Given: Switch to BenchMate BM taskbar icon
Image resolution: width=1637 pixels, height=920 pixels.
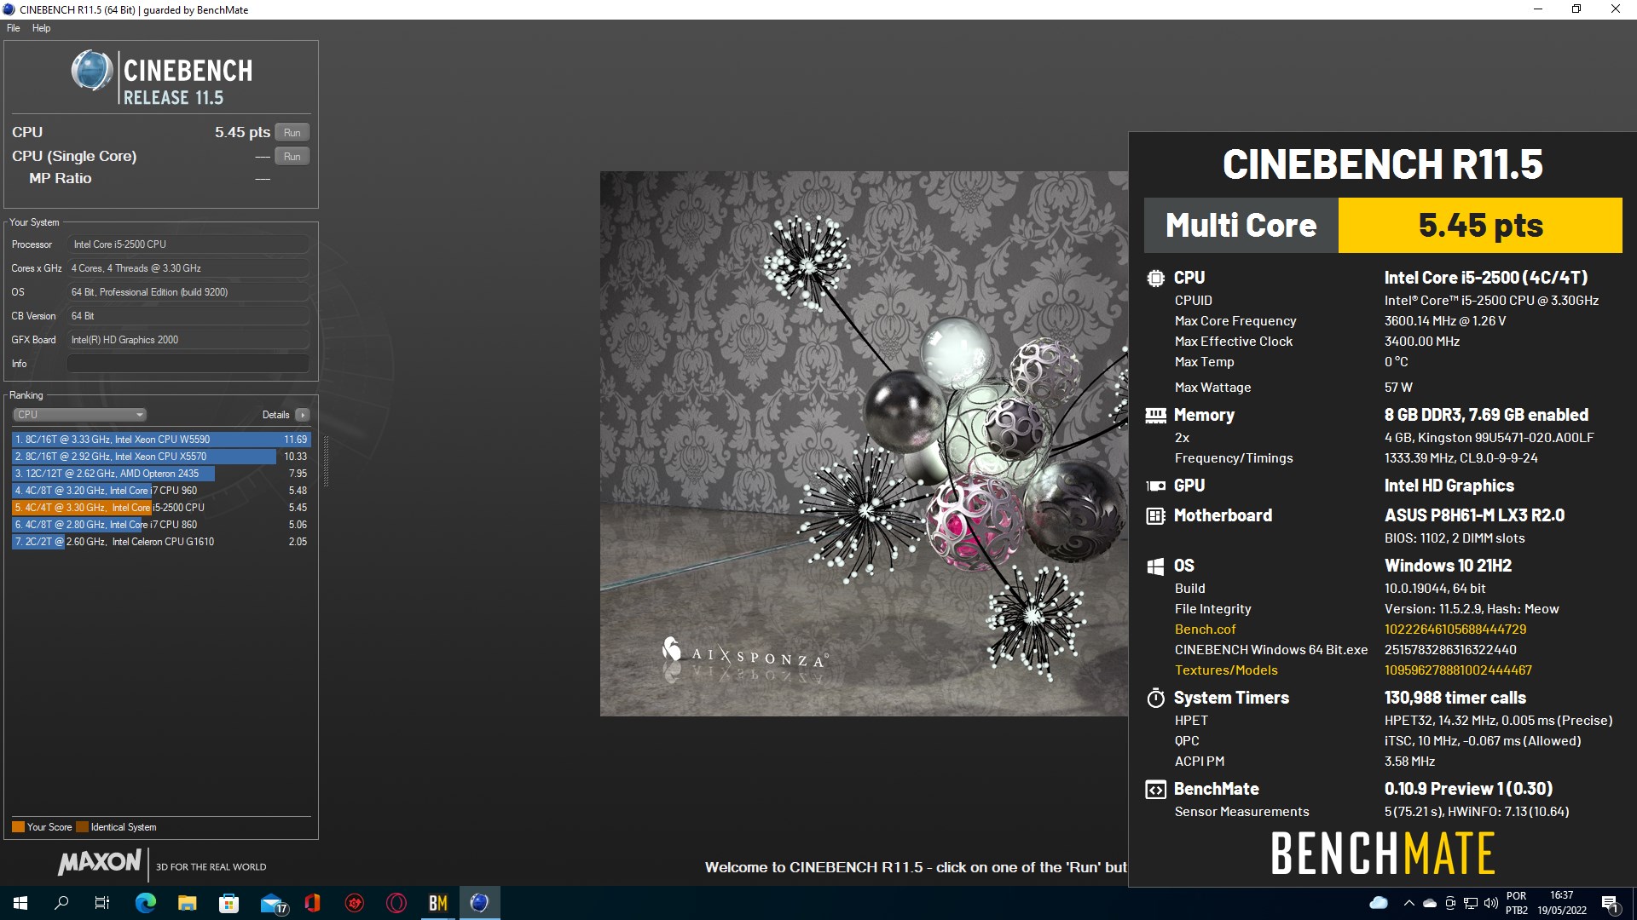Looking at the screenshot, I should pos(437,903).
